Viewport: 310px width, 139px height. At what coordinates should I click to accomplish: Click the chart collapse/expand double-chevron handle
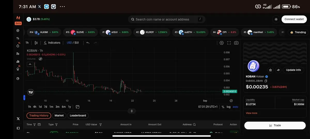132,111
